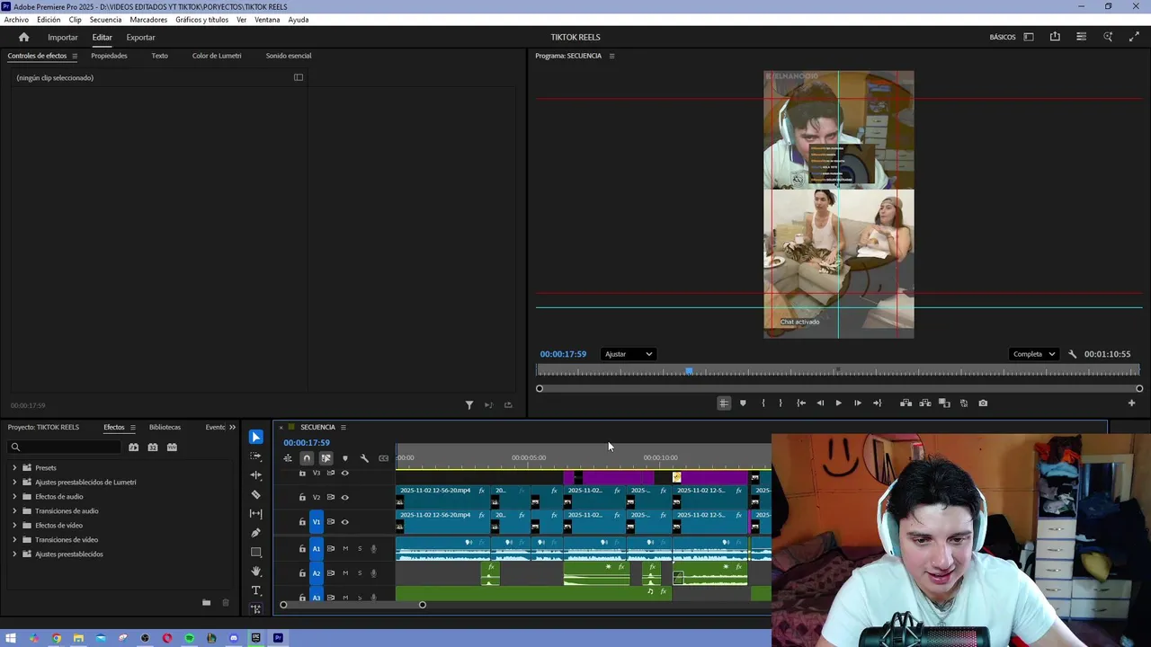The width and height of the screenshot is (1151, 647).
Task: Click the new custom bin icon in Effects
Action: (206, 603)
